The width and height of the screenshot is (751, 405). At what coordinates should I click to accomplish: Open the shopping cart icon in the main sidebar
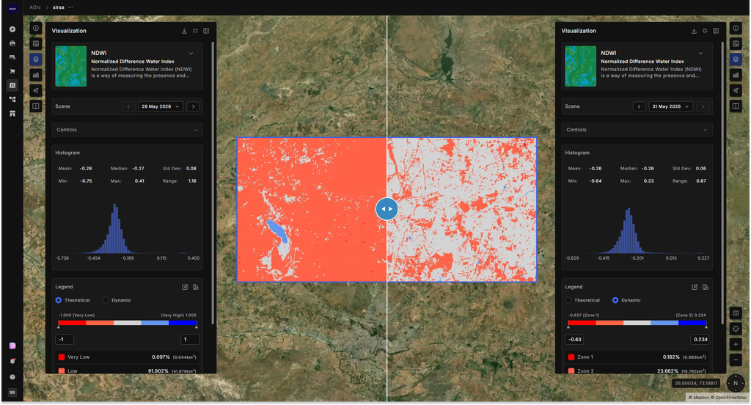point(12,71)
